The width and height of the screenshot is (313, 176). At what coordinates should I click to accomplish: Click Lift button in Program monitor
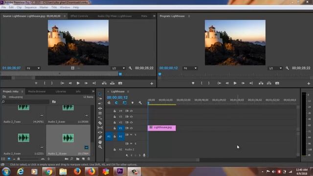pyautogui.click(x=261, y=83)
